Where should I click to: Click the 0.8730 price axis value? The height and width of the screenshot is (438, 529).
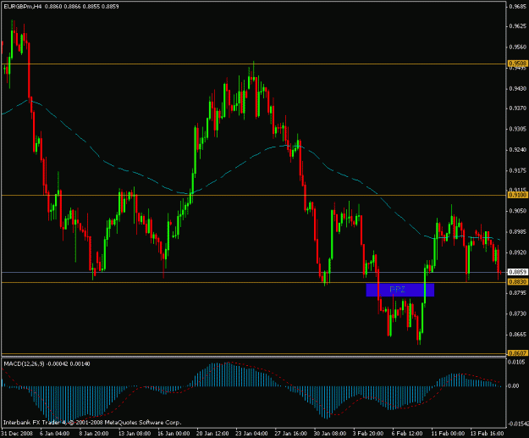coord(517,313)
